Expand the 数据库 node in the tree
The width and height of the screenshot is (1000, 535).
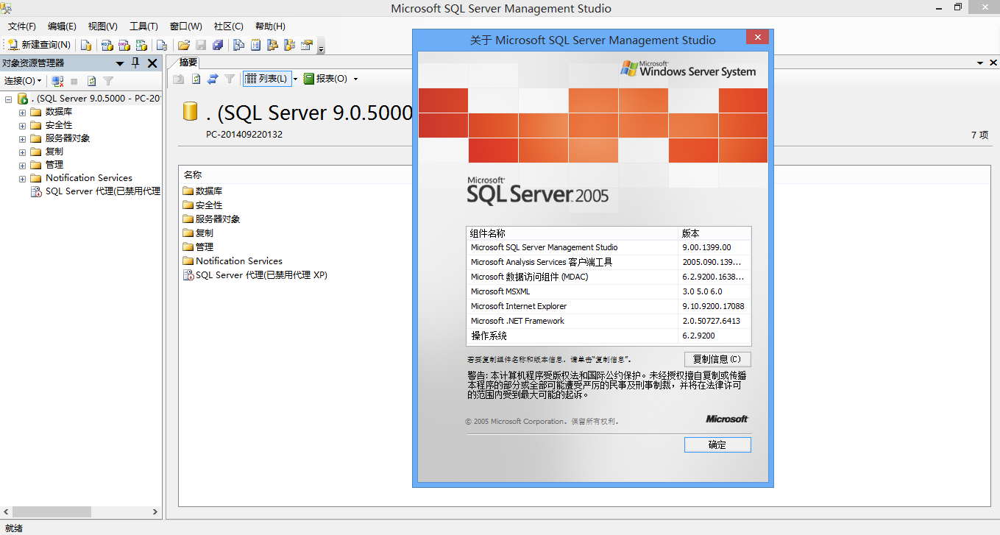click(22, 112)
